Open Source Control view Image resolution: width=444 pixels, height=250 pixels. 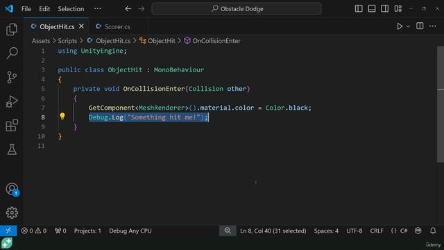tap(12, 77)
